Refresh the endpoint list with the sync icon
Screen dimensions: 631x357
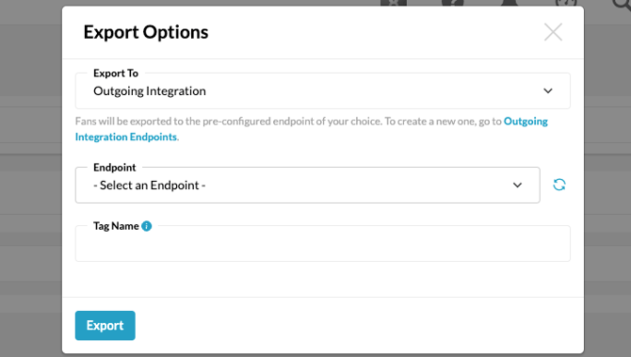point(559,185)
